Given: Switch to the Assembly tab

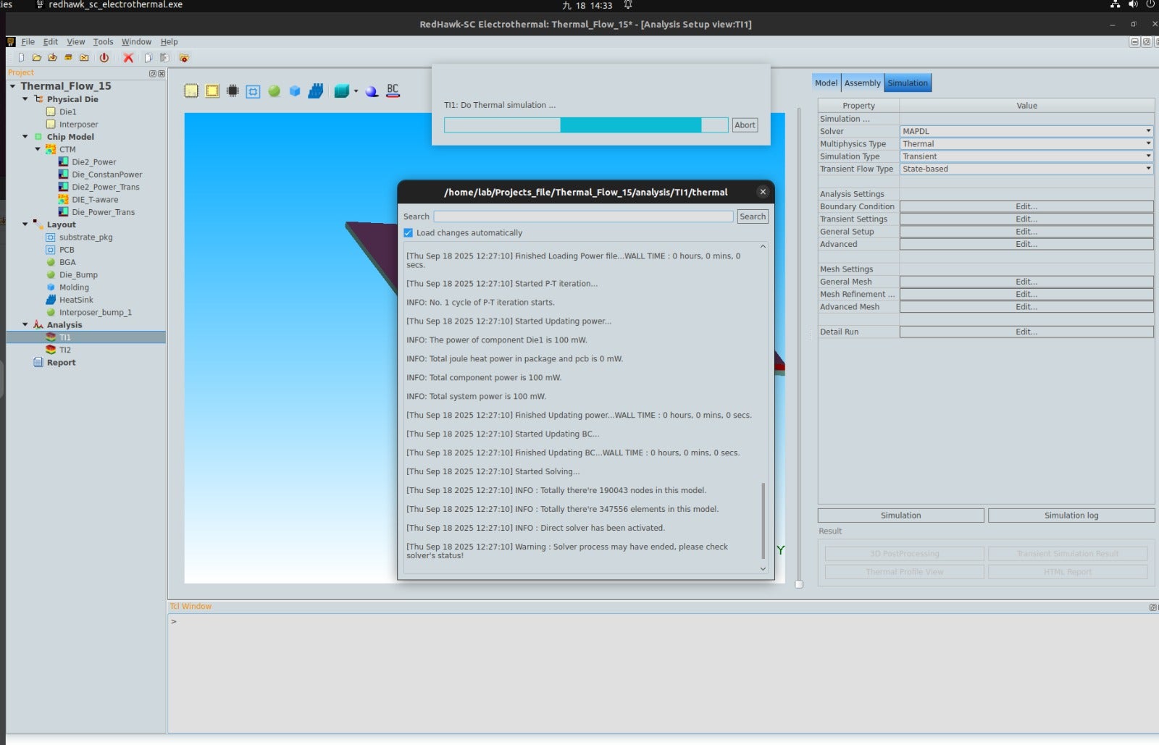Looking at the screenshot, I should [x=862, y=83].
